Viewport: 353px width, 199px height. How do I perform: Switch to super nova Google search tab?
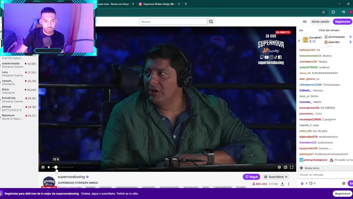113,4
